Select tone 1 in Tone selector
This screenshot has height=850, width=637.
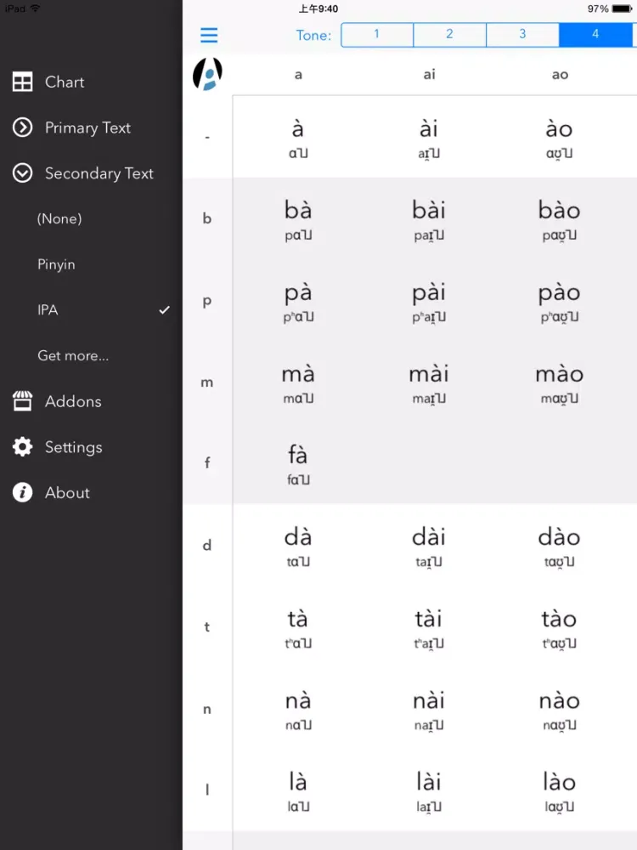(377, 35)
